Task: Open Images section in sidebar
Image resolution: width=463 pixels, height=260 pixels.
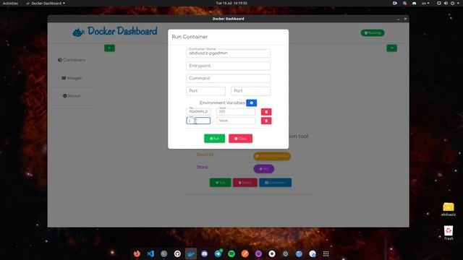Action: click(72, 78)
